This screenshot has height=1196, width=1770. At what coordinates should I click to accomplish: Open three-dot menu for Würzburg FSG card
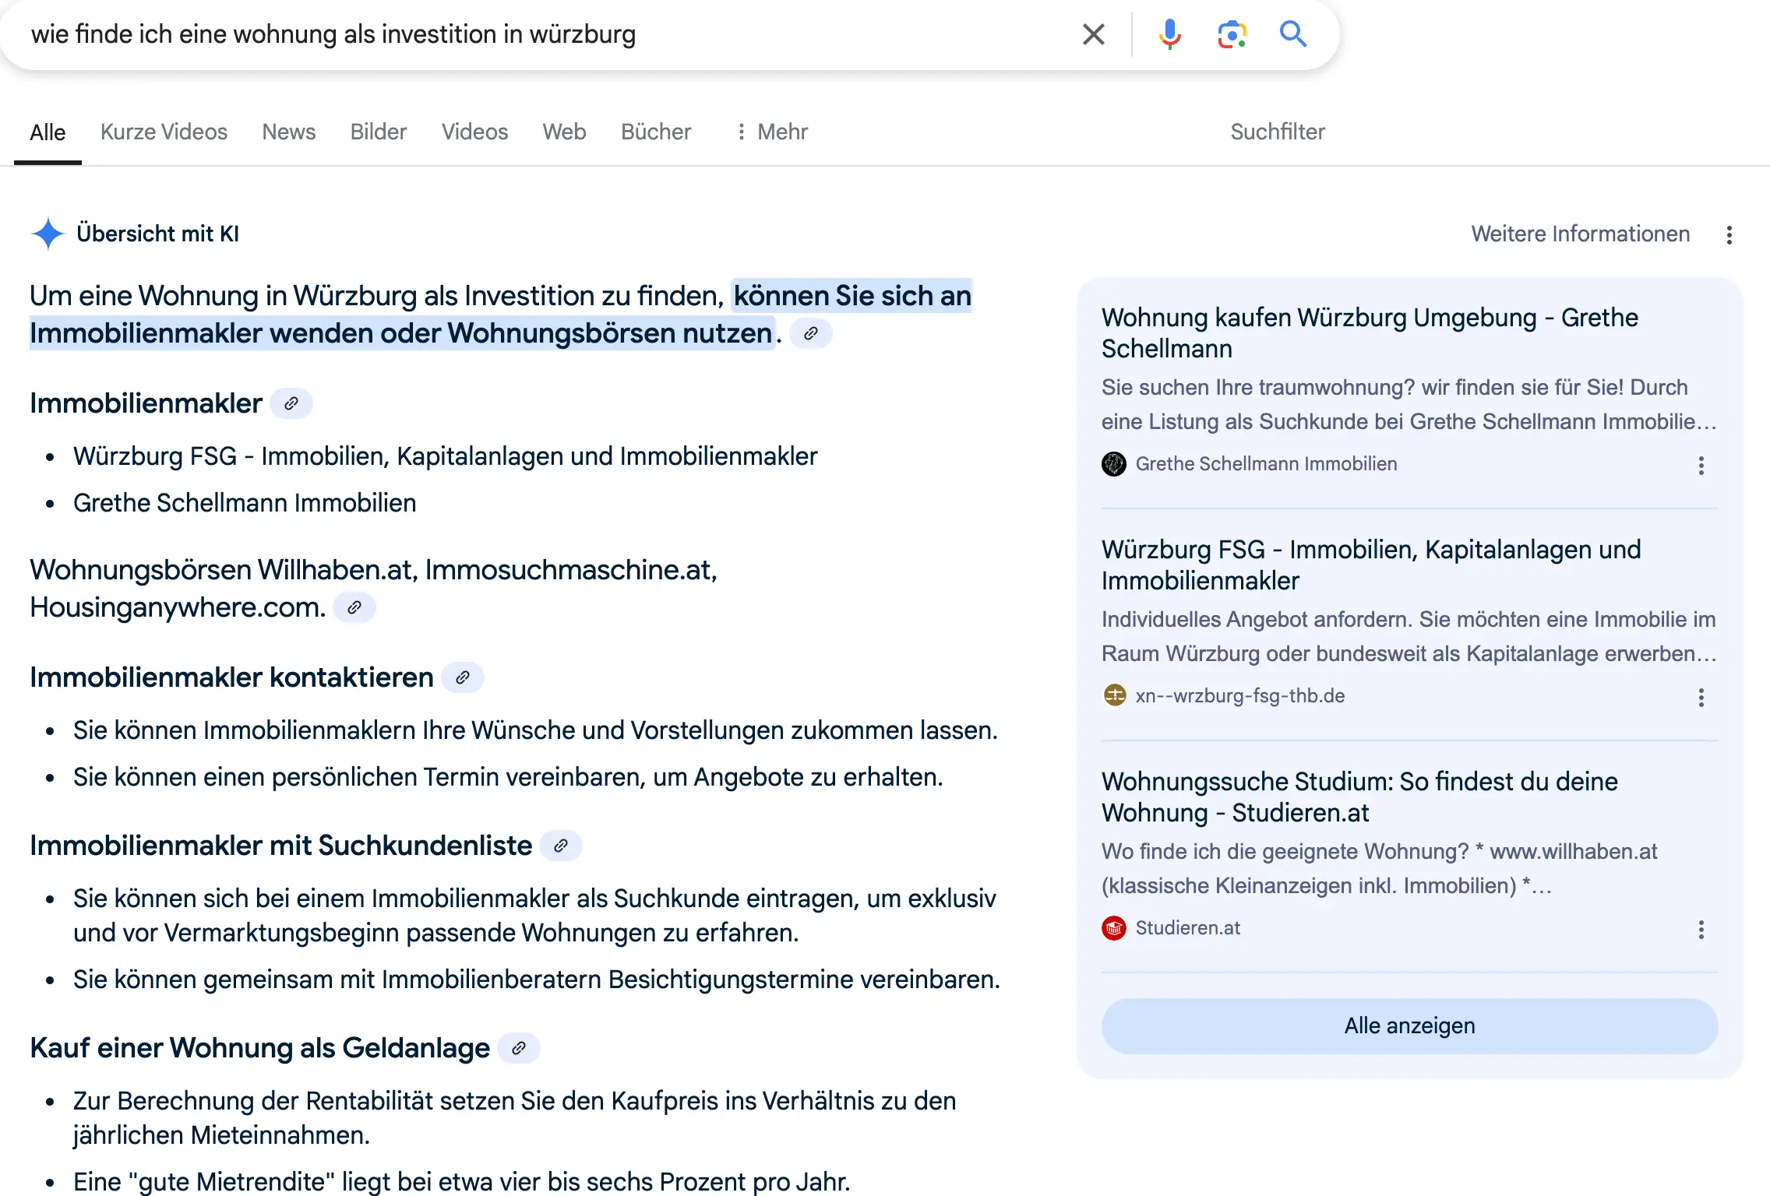point(1701,698)
